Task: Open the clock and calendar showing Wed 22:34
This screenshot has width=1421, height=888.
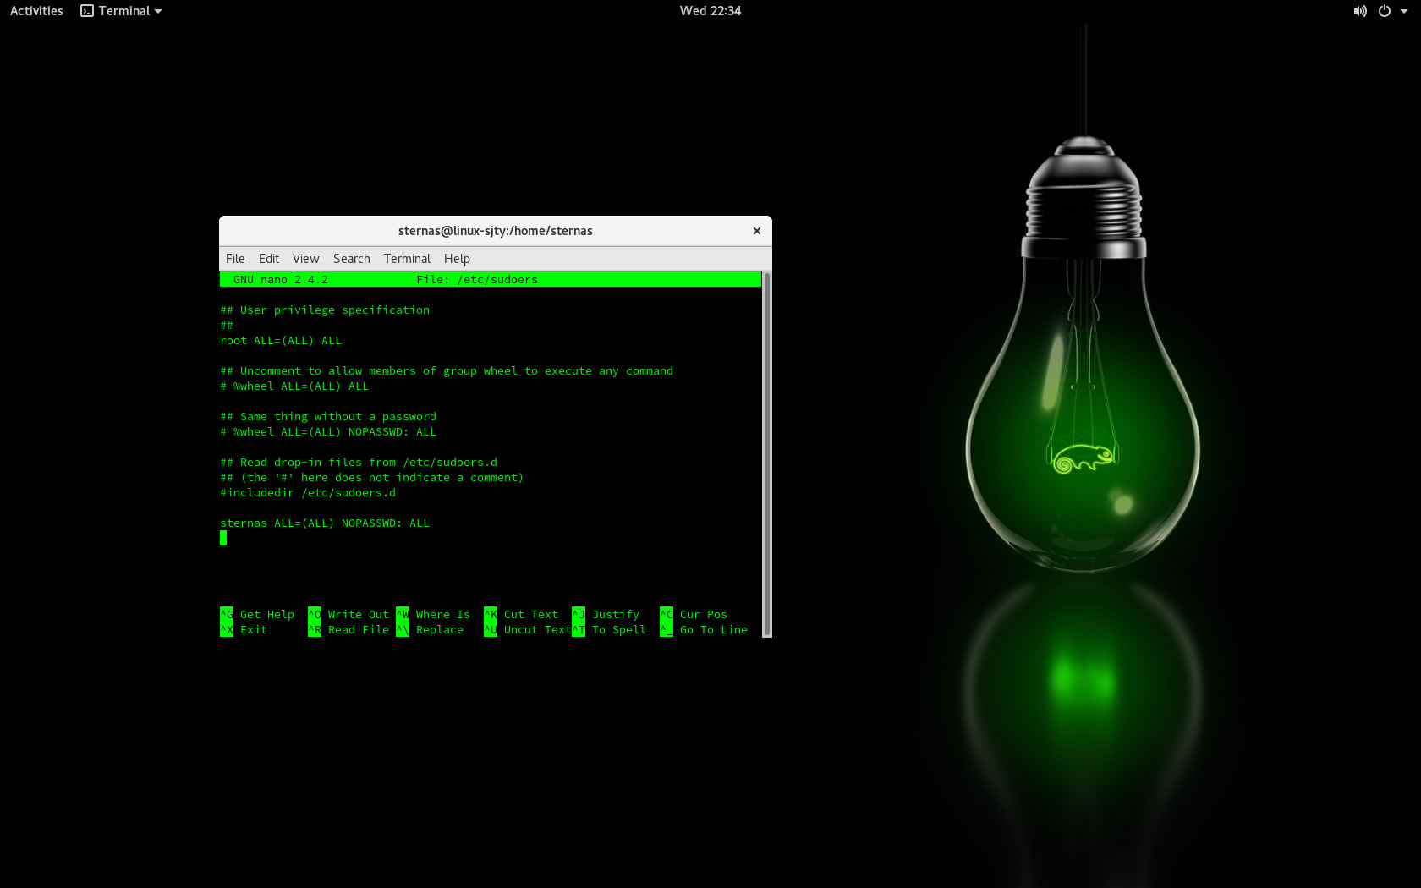Action: click(x=710, y=11)
